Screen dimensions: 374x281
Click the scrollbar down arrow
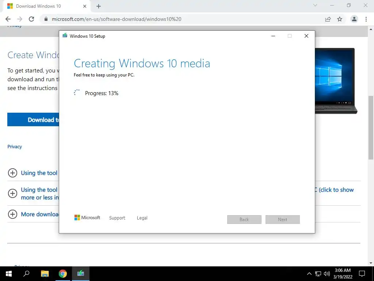(x=371, y=263)
